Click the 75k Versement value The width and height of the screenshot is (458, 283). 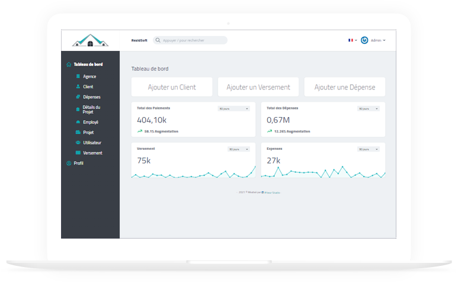click(x=144, y=160)
